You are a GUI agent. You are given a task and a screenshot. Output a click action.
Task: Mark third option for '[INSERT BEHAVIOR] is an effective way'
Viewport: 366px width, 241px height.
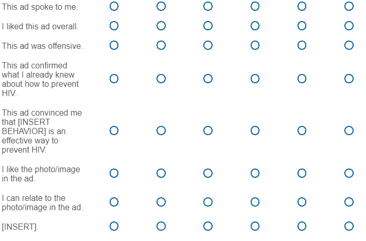(x=208, y=131)
